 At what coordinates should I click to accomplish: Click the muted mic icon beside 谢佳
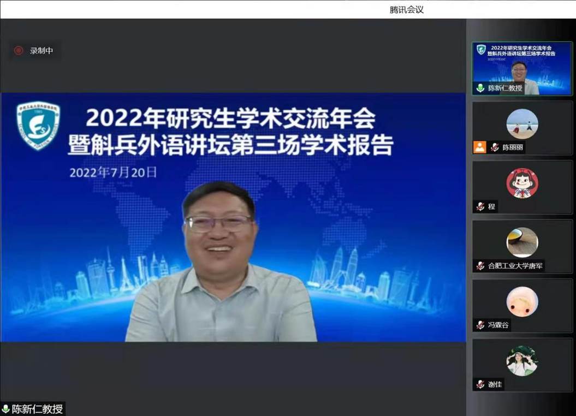coord(480,384)
